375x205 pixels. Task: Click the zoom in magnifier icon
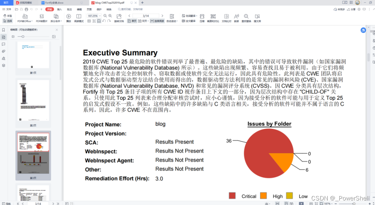[110, 16]
